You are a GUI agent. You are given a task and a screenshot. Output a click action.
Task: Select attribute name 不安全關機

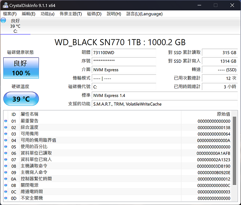[x=32, y=198]
